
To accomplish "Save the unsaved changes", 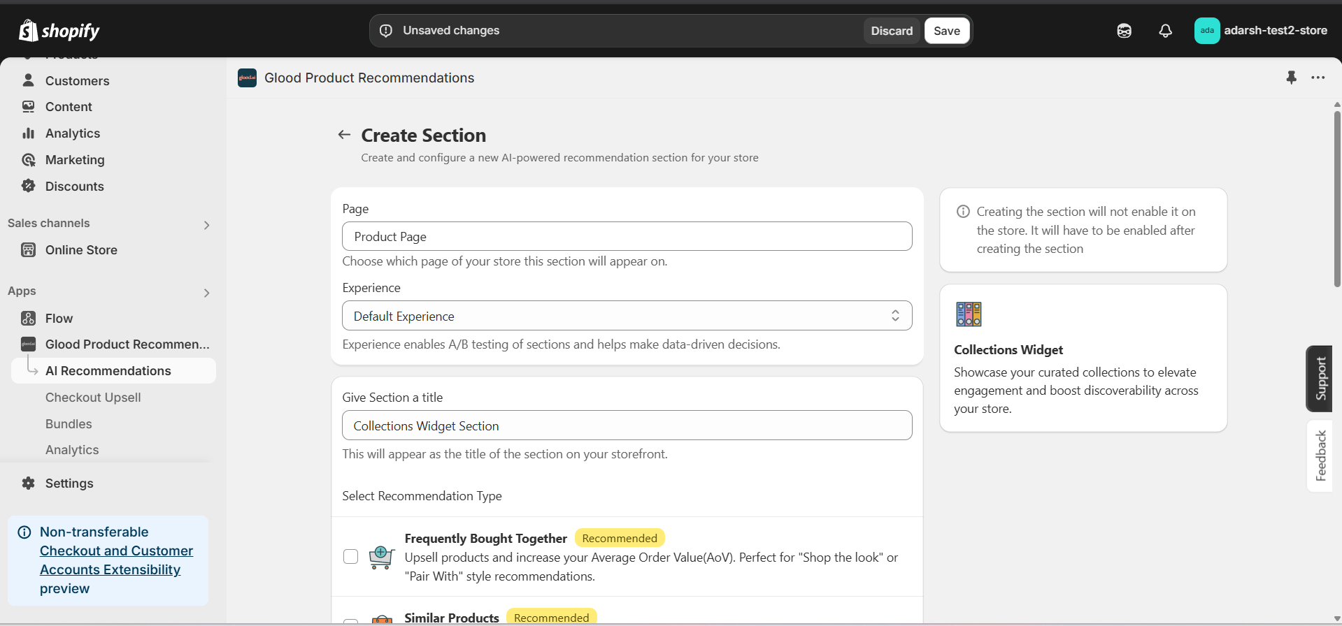I will (x=946, y=31).
